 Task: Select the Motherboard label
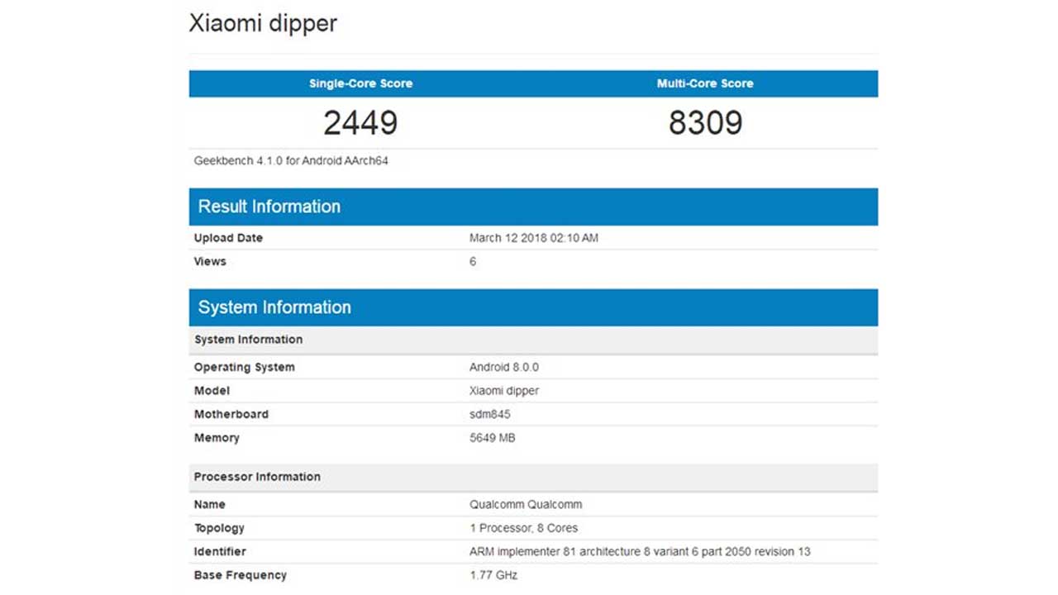(x=231, y=414)
